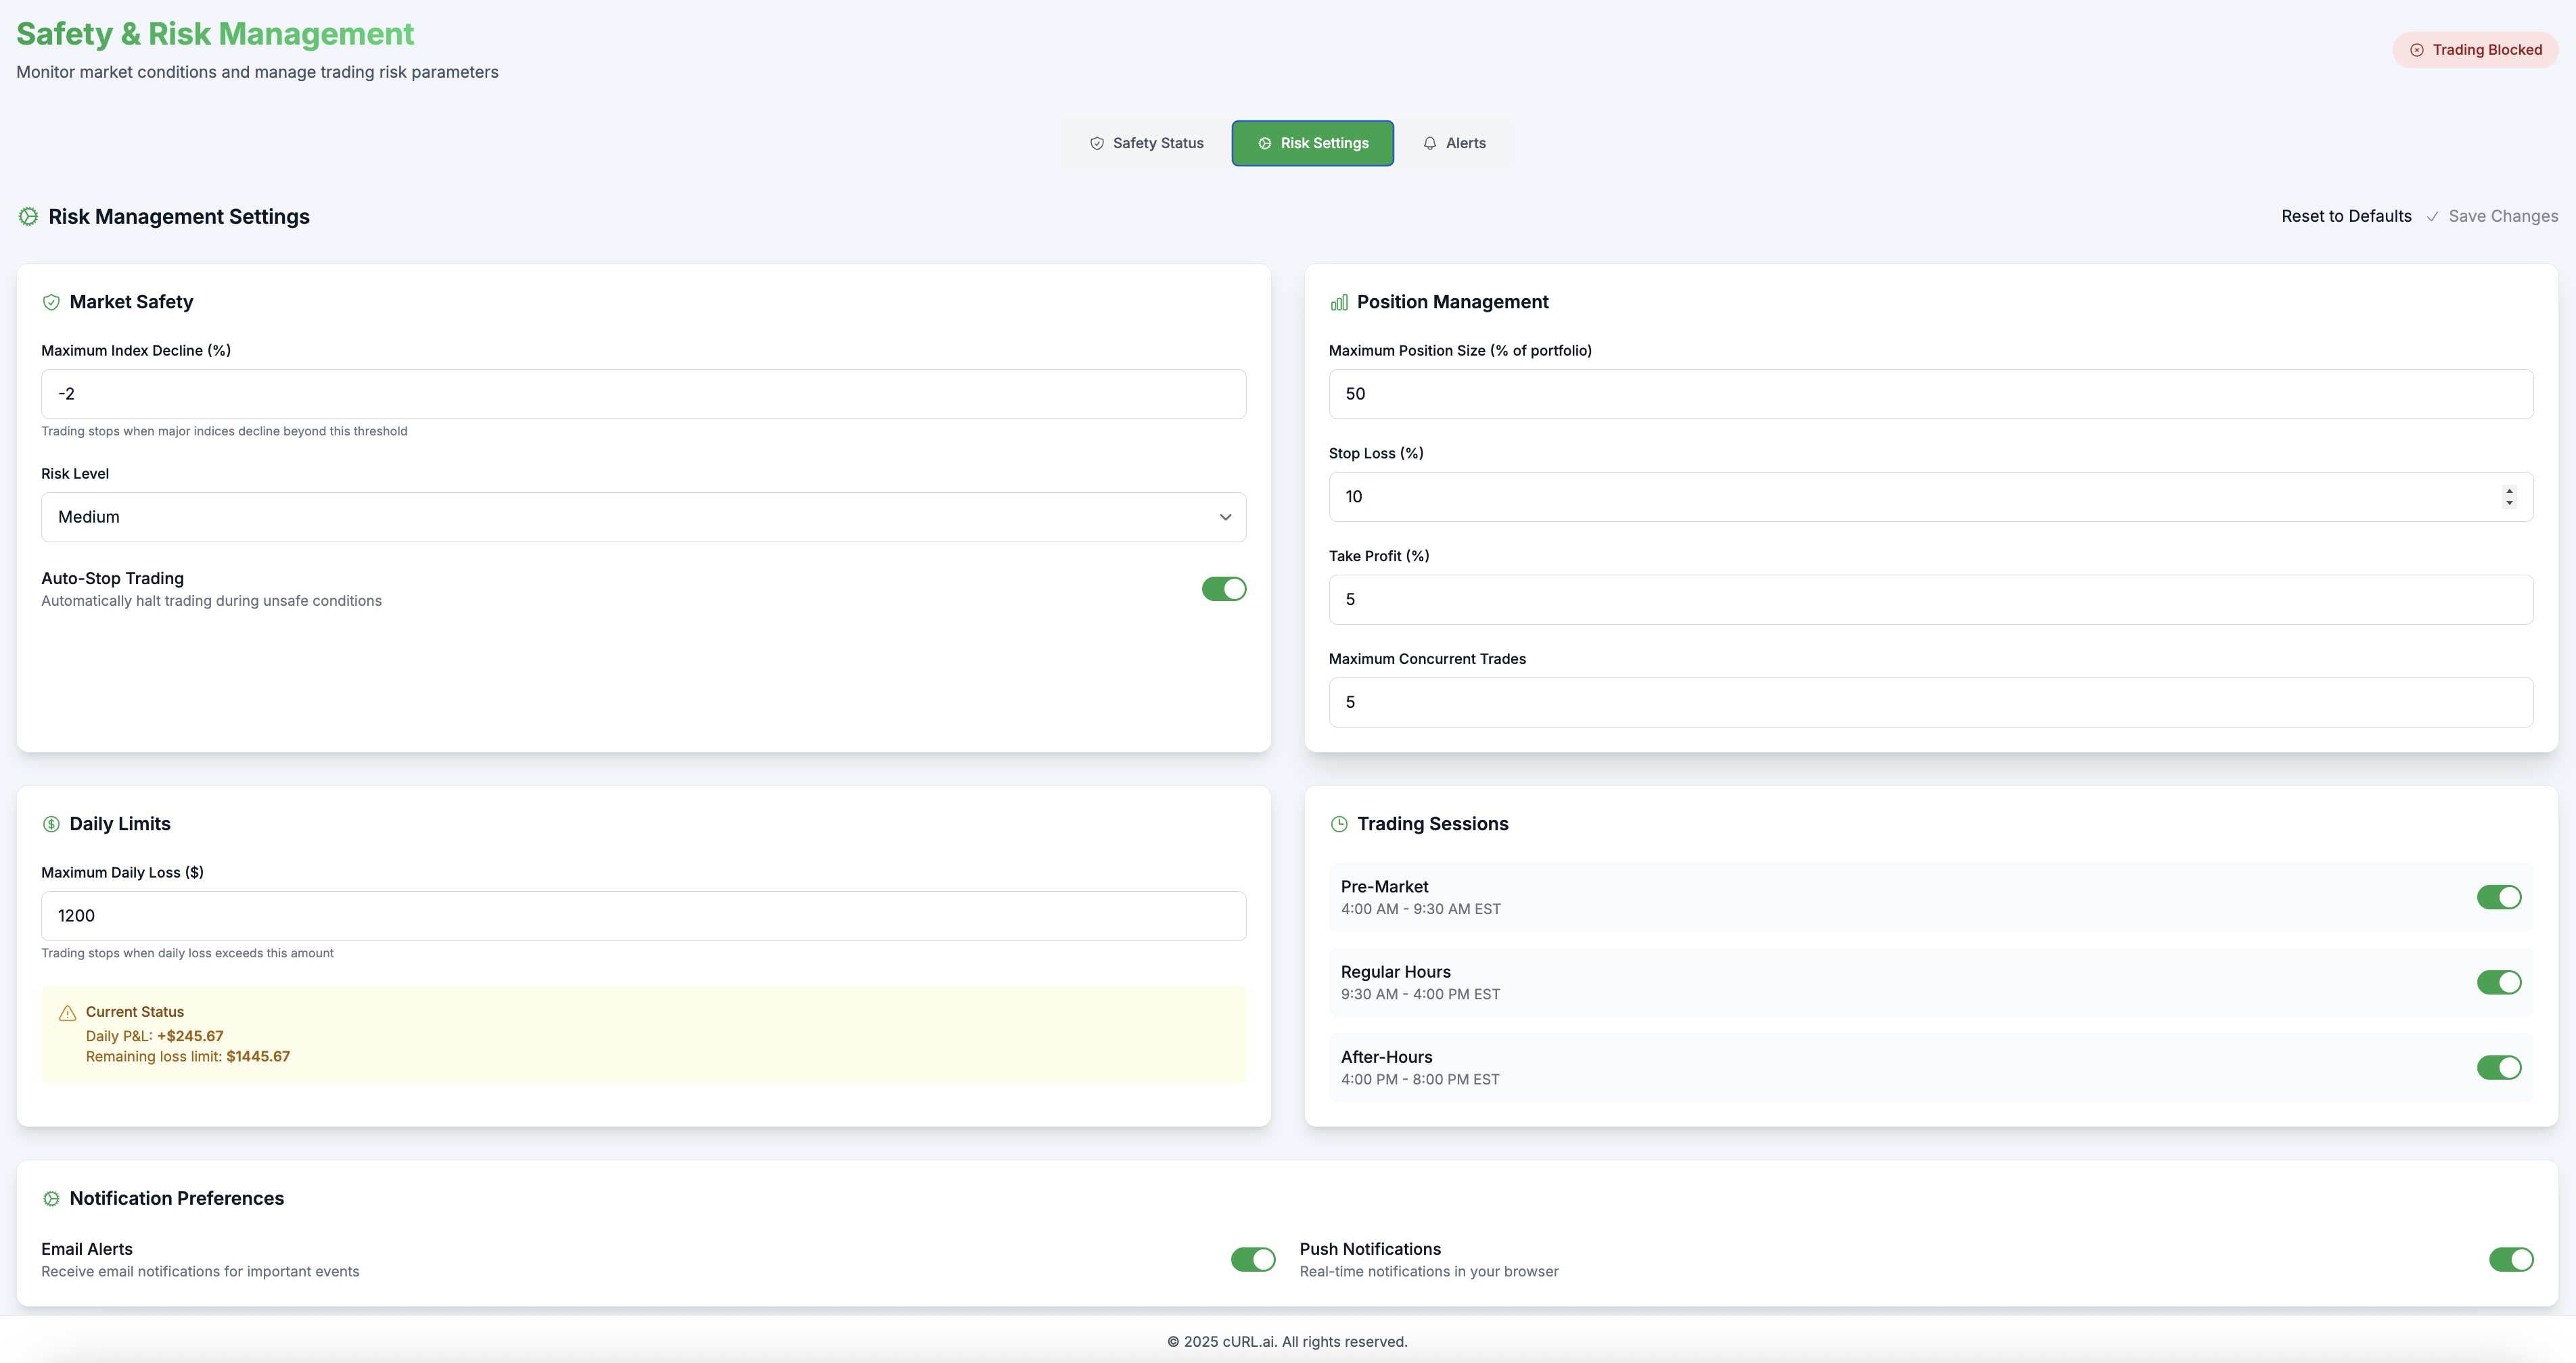Image resolution: width=2576 pixels, height=1363 pixels.
Task: Click the Maximum Daily Loss input
Action: coord(643,916)
